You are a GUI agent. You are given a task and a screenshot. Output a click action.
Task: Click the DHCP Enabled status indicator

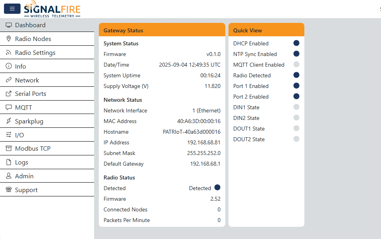(296, 43)
